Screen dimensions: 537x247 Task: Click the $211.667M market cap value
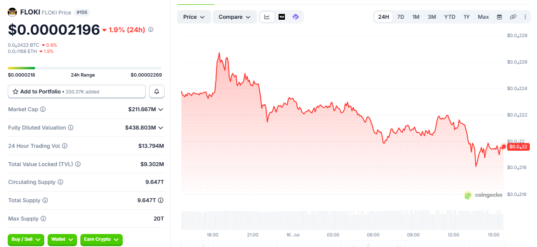click(x=142, y=110)
